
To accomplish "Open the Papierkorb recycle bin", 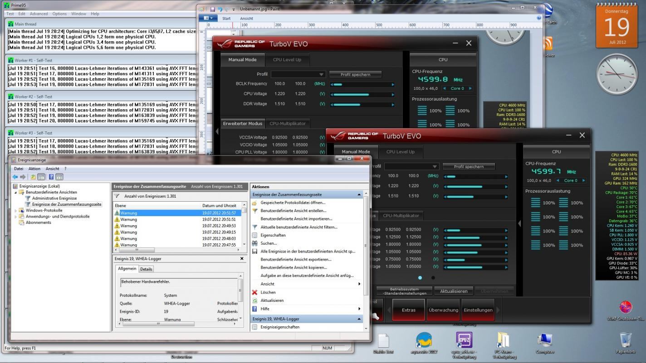I will [x=626, y=343].
